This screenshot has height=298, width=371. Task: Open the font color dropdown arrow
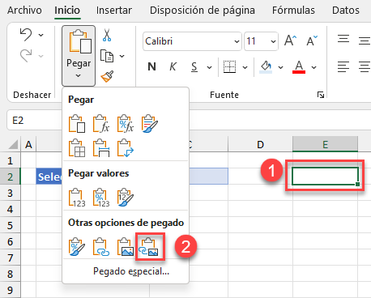click(313, 67)
